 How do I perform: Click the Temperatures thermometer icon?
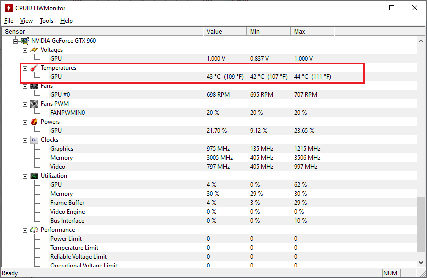pos(34,68)
